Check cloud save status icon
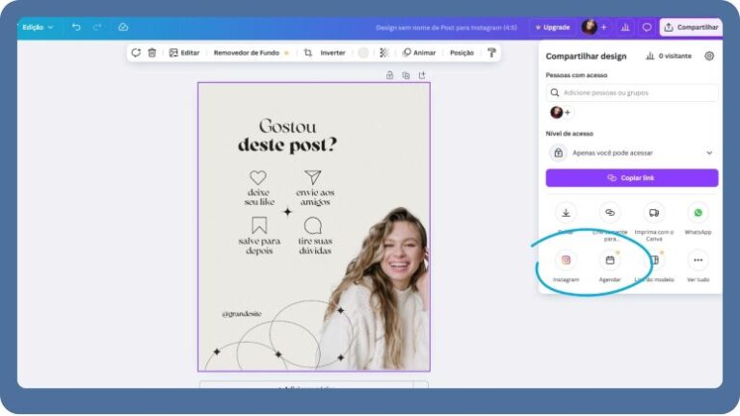Screen dimensions: 740x416 123,27
